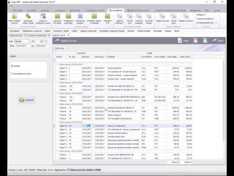Export the register to PDF

[x=195, y=41]
